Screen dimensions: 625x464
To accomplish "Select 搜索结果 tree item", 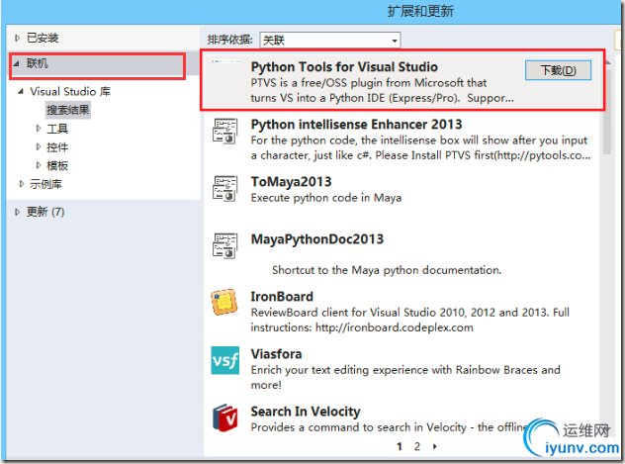I will pos(68,110).
